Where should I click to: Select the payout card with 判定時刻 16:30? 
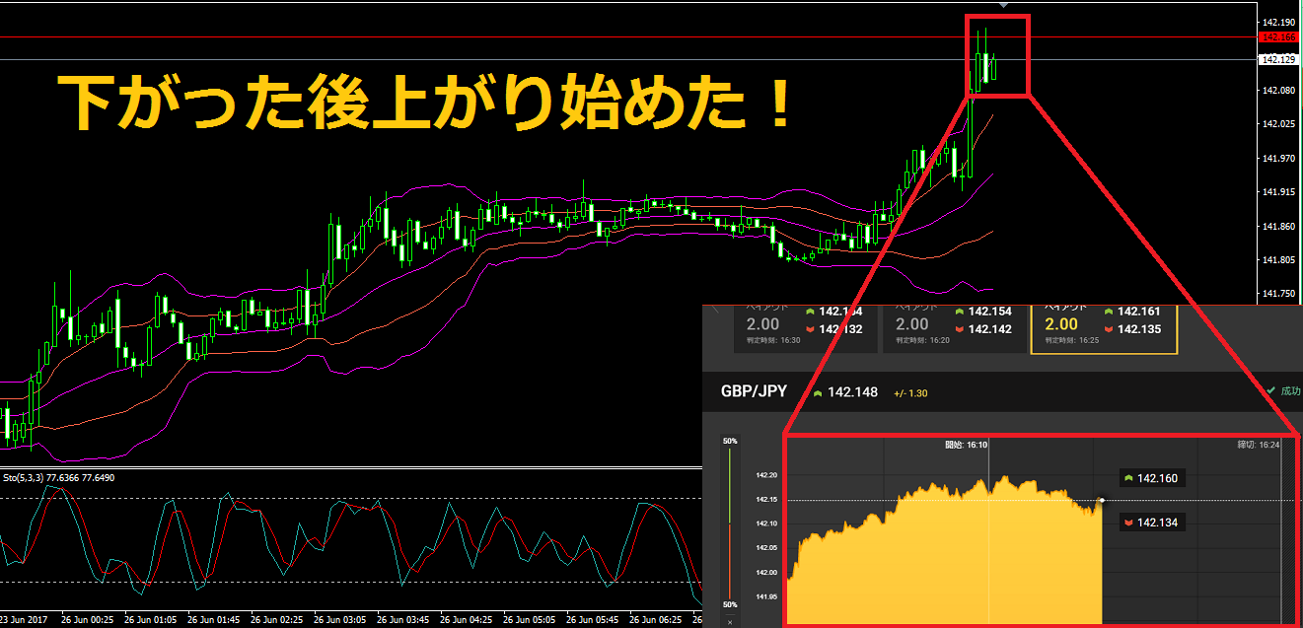[805, 327]
